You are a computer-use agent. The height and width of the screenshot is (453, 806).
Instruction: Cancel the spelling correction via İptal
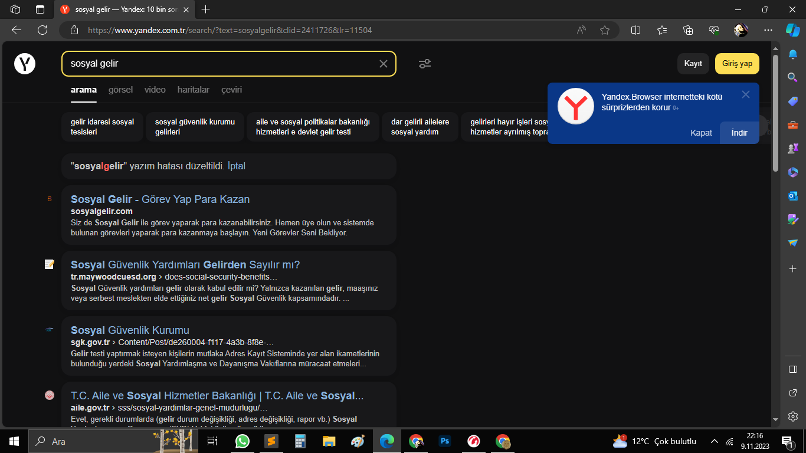pyautogui.click(x=237, y=166)
